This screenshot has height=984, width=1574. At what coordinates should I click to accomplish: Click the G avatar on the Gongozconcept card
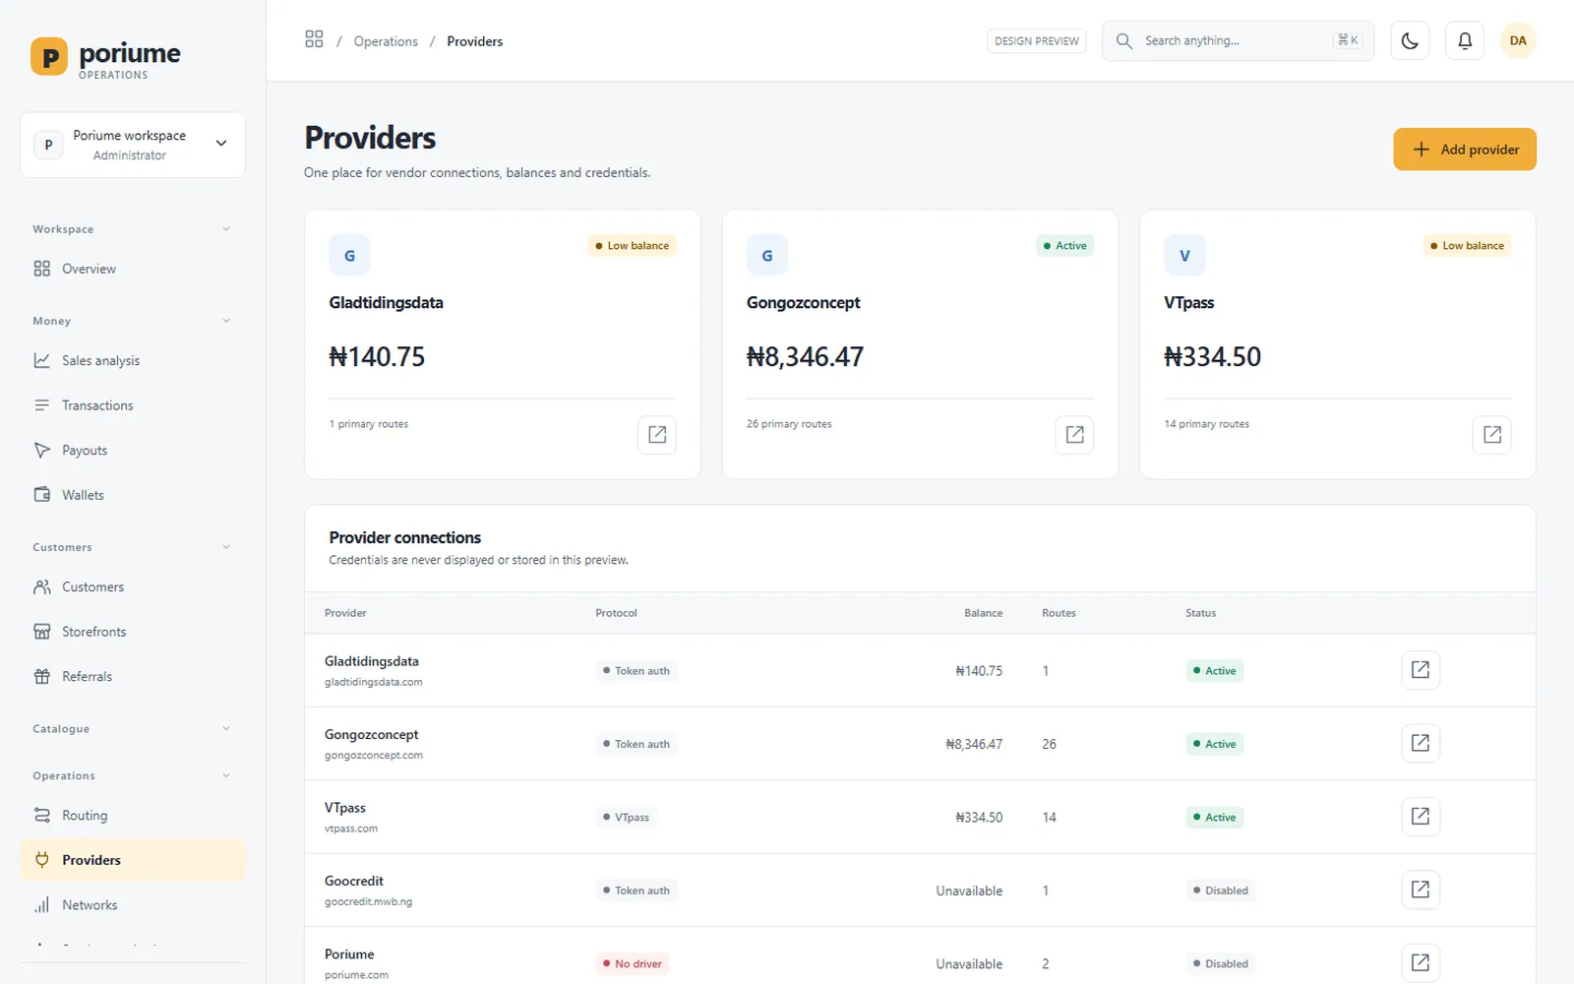click(767, 255)
